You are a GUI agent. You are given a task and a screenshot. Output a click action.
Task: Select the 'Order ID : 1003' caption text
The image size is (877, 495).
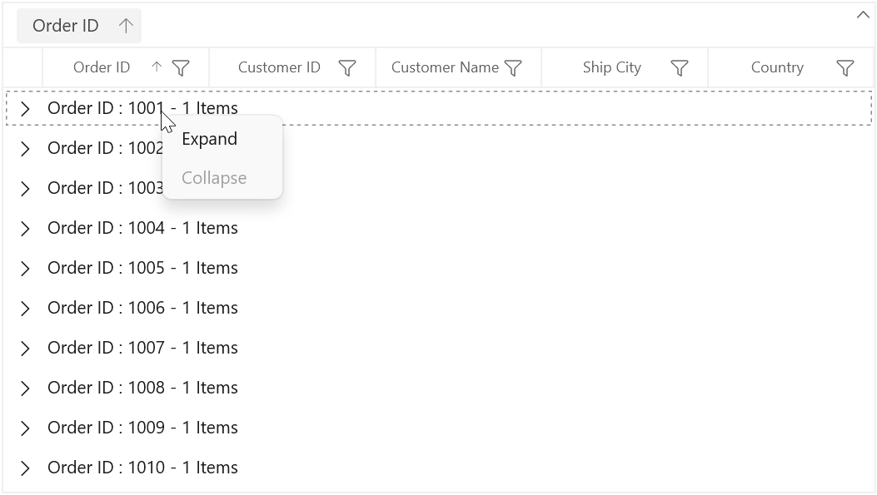click(x=106, y=188)
